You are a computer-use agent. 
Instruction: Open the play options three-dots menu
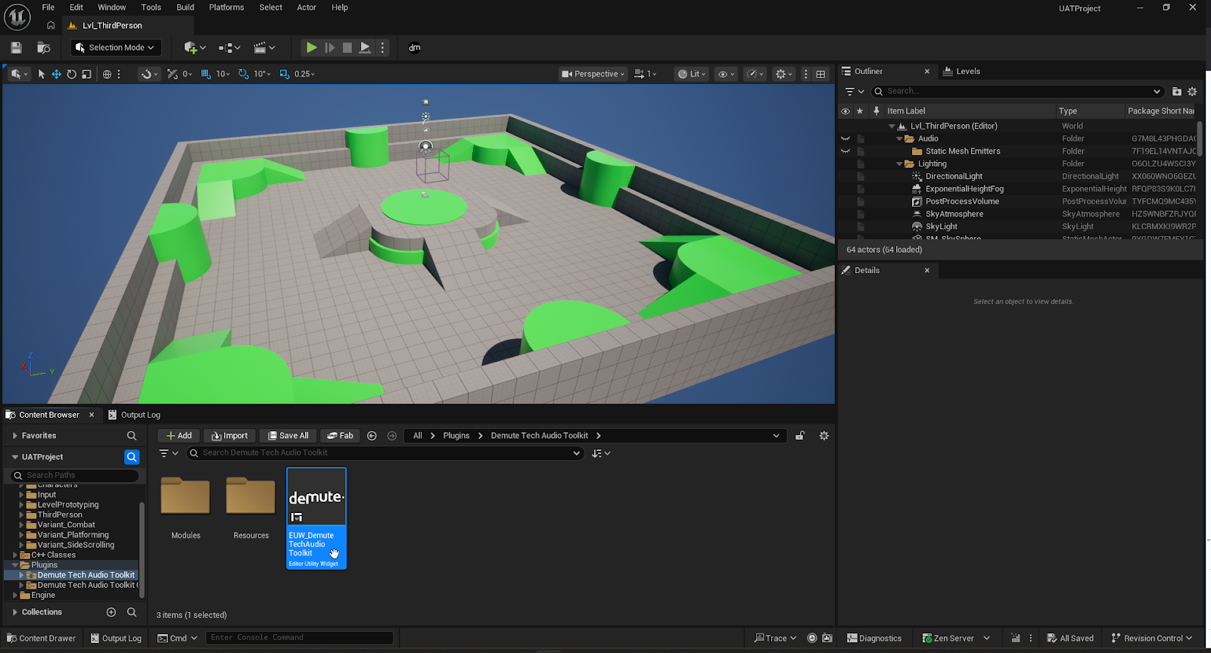click(382, 48)
